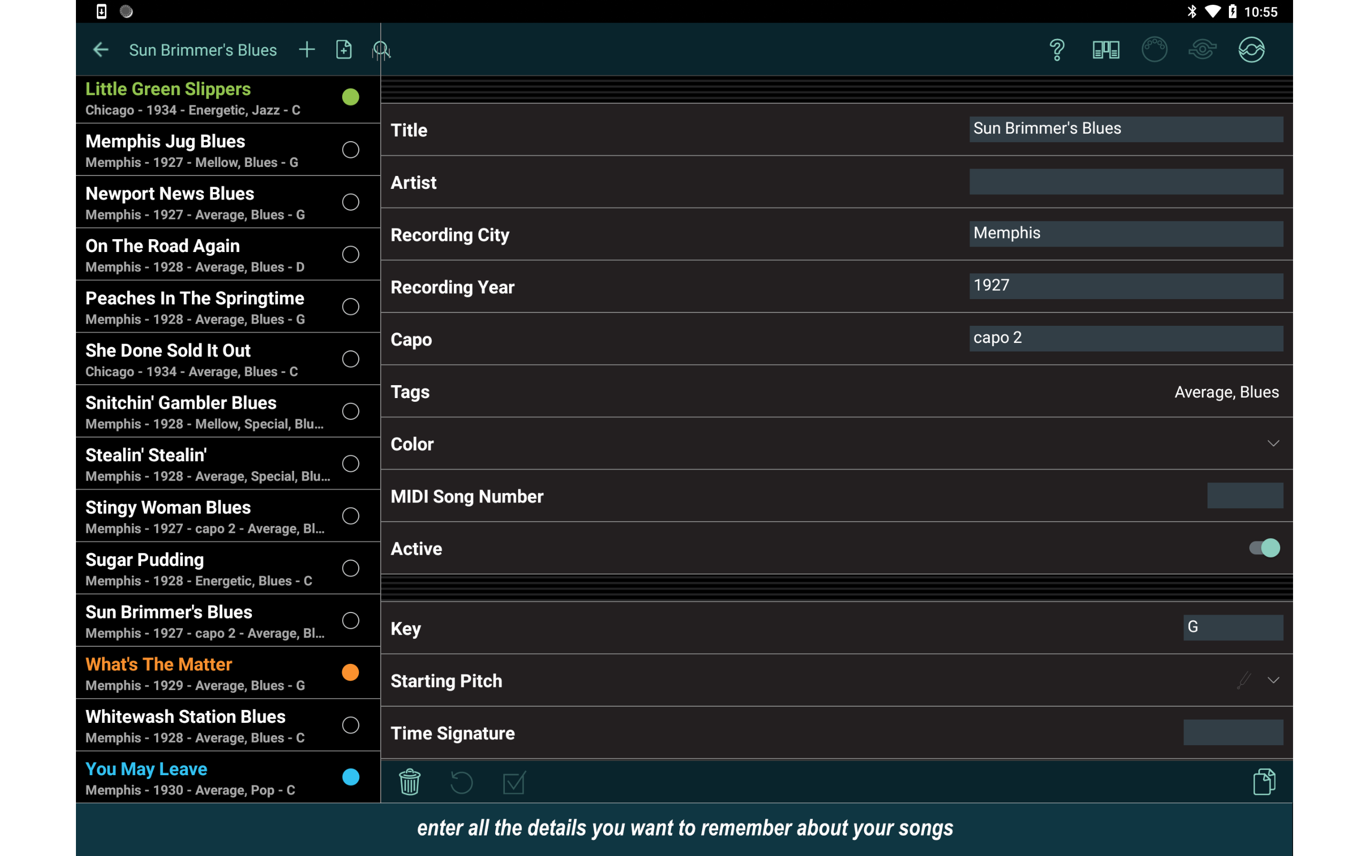The width and height of the screenshot is (1369, 856).
Task: Click the Recording Year field showing 1927
Action: click(x=1126, y=285)
